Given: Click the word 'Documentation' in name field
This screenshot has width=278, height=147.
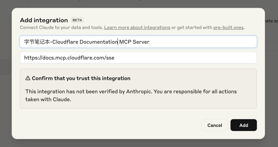Looking at the screenshot, I should tap(99, 42).
